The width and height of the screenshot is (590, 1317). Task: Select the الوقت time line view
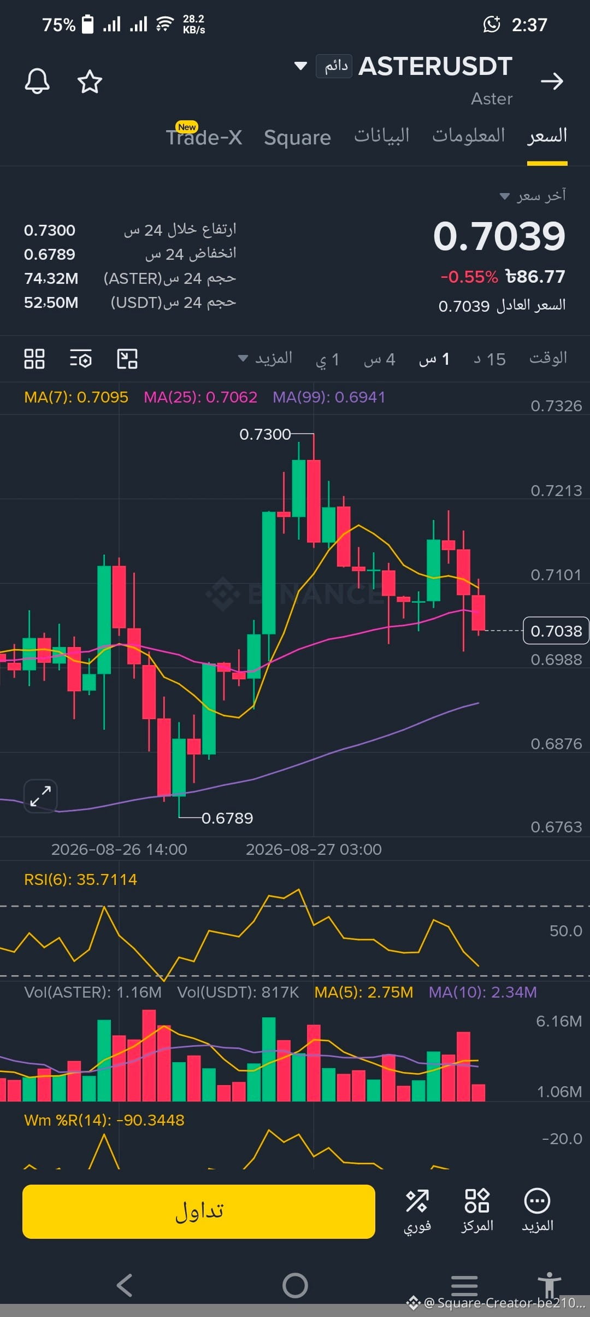(x=548, y=358)
